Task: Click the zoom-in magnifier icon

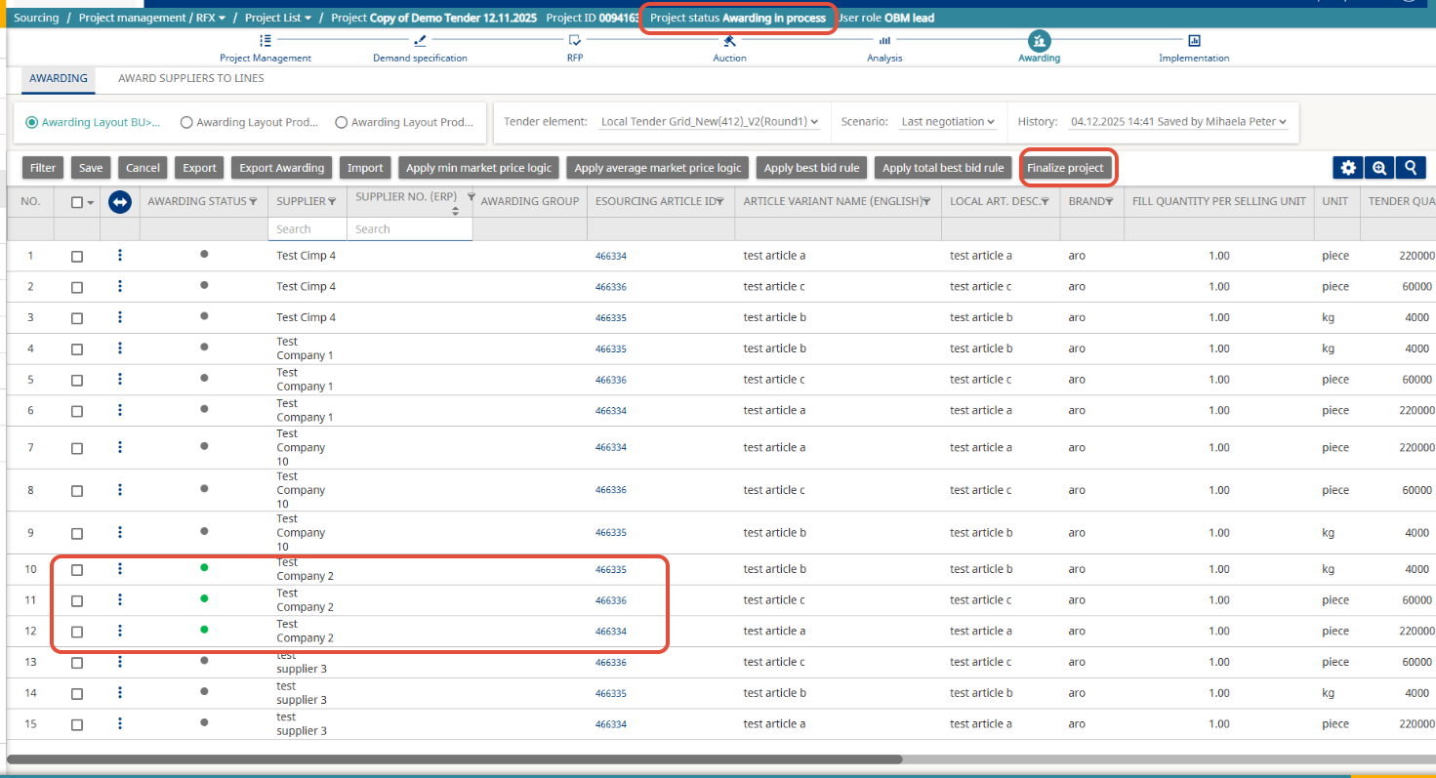Action: (x=1379, y=168)
